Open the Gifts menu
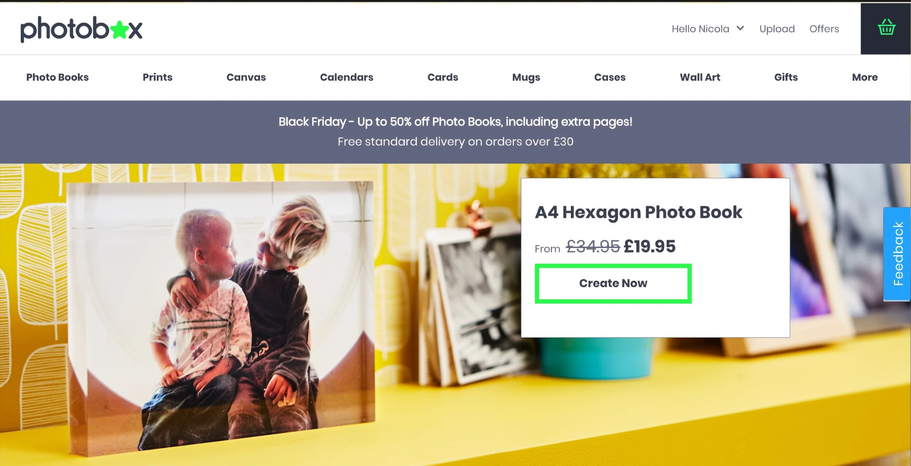 coord(786,77)
